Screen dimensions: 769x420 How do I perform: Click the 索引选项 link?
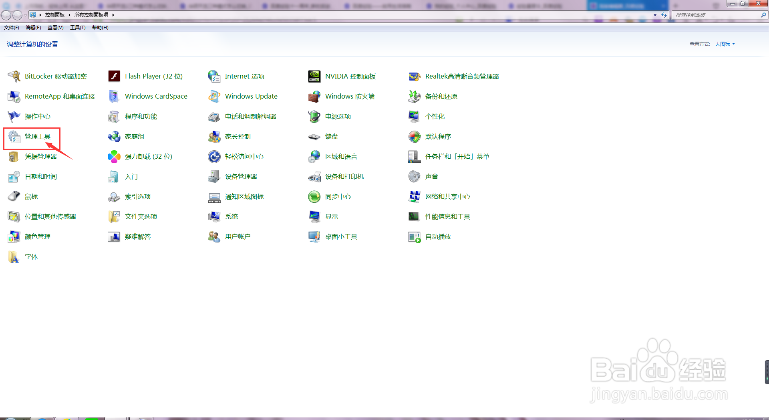click(138, 196)
